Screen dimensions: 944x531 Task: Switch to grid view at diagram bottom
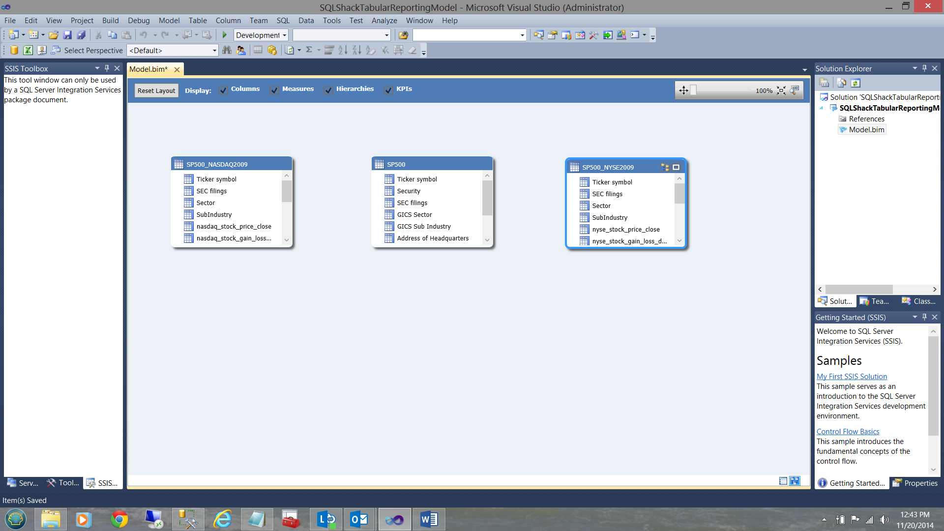pyautogui.click(x=783, y=481)
